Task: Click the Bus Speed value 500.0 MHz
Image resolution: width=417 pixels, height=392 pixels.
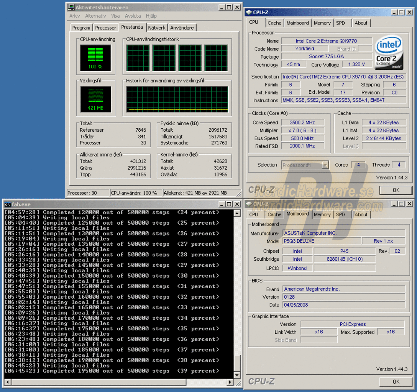Action: [x=302, y=138]
